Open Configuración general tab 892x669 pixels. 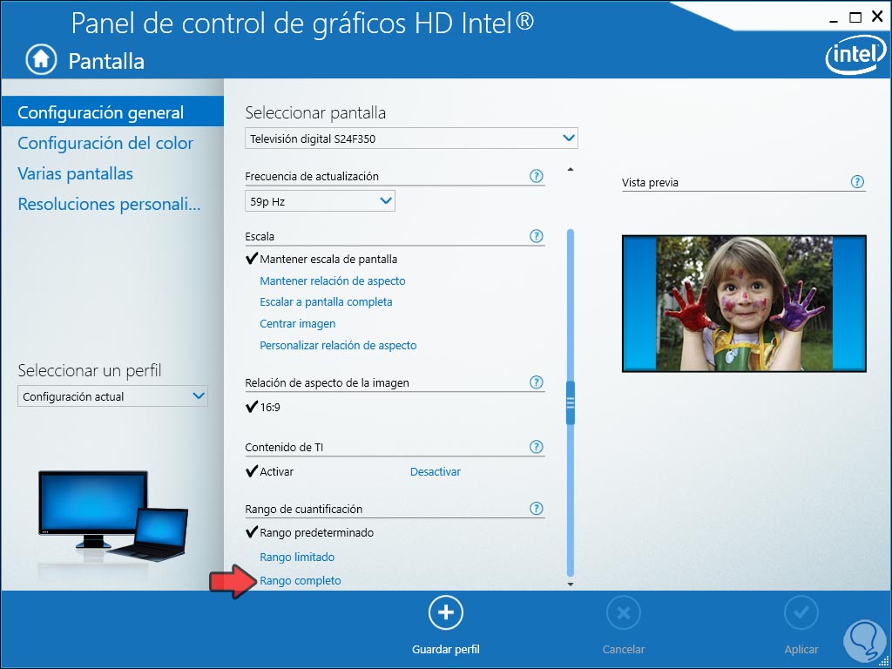[112, 112]
